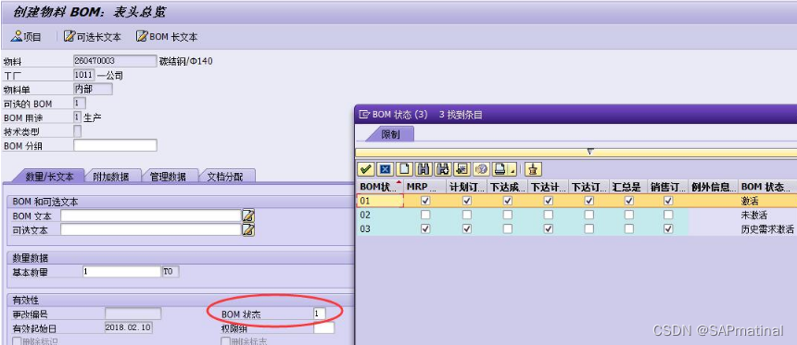Toggle 销售订 checkbox in row 03
Image resolution: width=797 pixels, height=345 pixels.
pos(668,228)
